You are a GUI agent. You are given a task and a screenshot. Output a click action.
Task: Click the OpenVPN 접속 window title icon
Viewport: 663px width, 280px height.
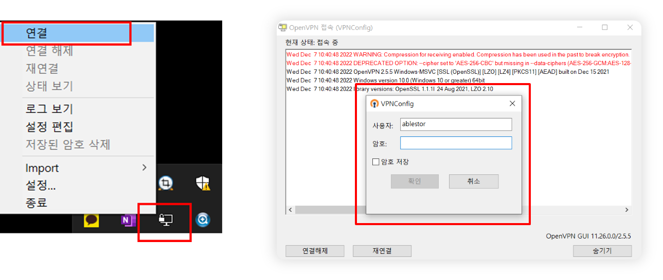(282, 28)
